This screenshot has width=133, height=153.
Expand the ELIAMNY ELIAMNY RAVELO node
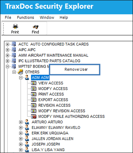pyautogui.click(x=21, y=127)
